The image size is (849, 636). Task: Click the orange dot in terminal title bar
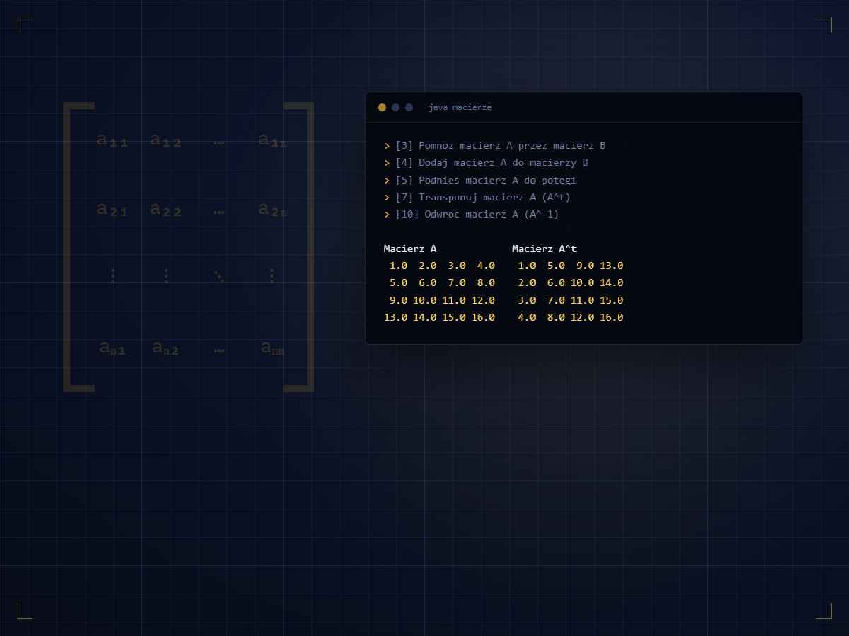[x=382, y=108]
